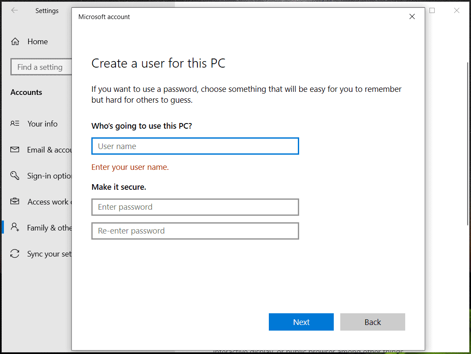Screen dimensions: 471x354
Task: Click the 'Create a user for this PC' heading
Action: [x=158, y=63]
